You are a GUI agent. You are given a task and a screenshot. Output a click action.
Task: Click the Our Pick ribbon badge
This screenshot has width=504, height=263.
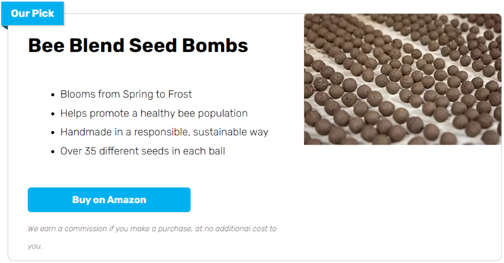tap(32, 13)
